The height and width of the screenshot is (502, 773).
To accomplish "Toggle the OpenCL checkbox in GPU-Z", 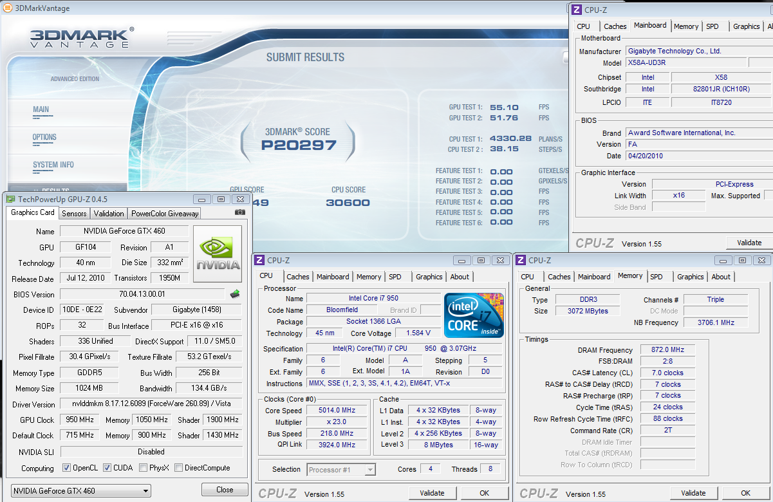I will [67, 468].
